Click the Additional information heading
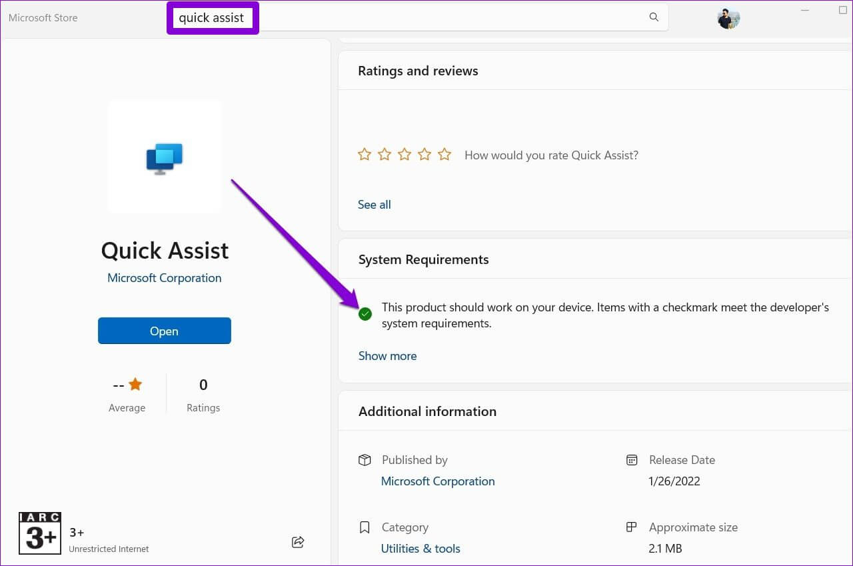 (x=428, y=411)
